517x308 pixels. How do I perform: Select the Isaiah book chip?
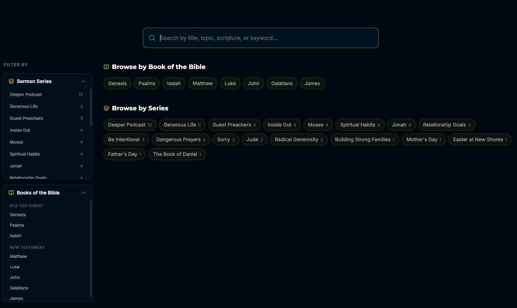coord(174,83)
